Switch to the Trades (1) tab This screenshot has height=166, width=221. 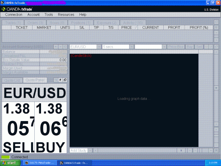click(13, 23)
